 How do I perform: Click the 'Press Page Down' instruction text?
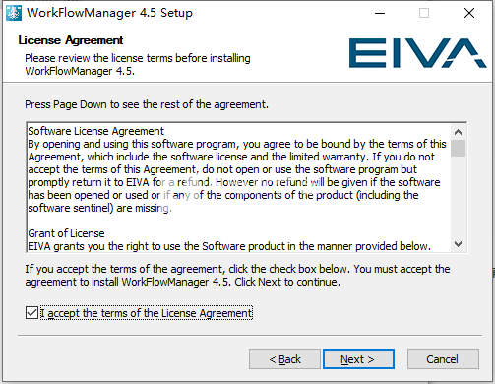click(x=147, y=104)
